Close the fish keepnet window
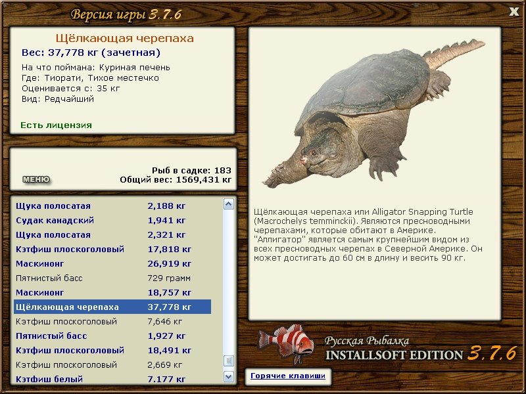This screenshot has height=394, width=526. click(x=514, y=12)
